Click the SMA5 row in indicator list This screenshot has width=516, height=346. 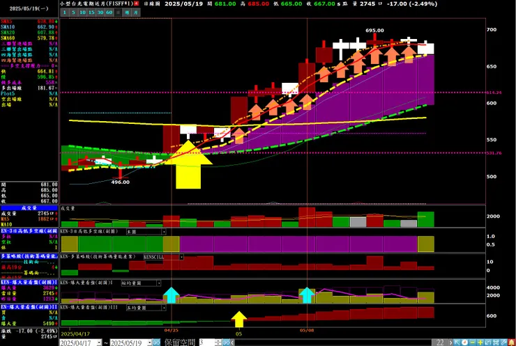pyautogui.click(x=29, y=22)
